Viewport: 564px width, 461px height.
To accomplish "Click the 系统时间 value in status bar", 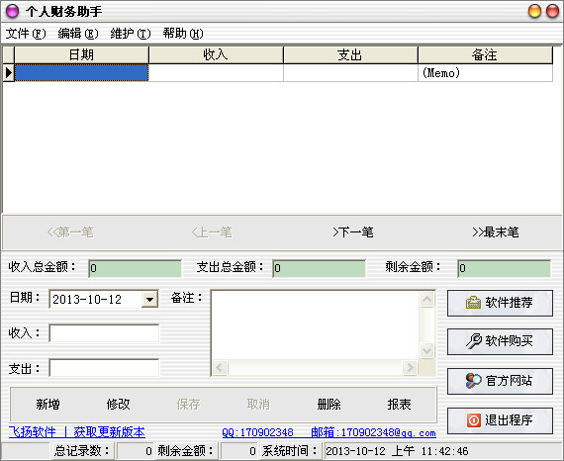I will pyautogui.click(x=397, y=451).
